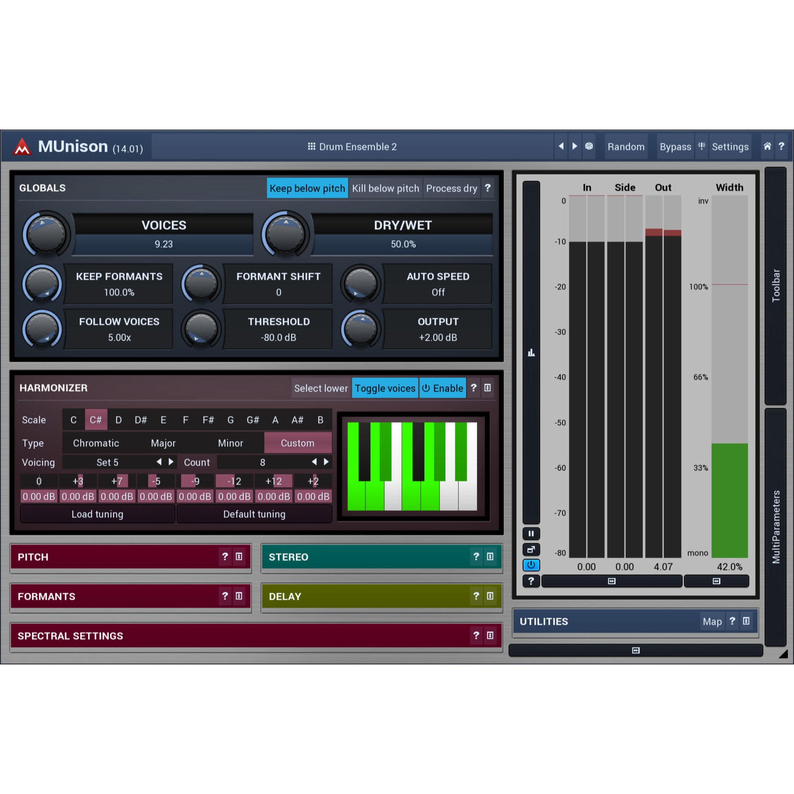Toggle the meter power button
794x794 pixels.
click(531, 565)
